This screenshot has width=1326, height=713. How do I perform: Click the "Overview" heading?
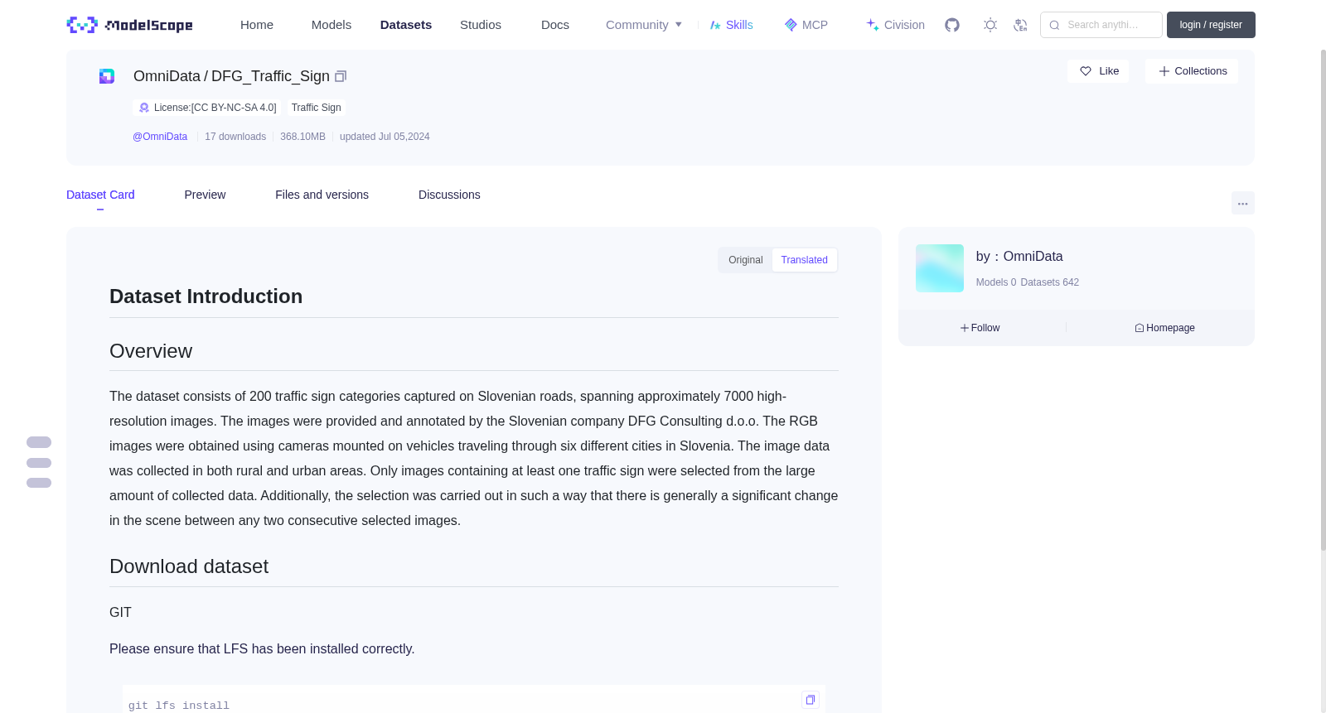(151, 351)
